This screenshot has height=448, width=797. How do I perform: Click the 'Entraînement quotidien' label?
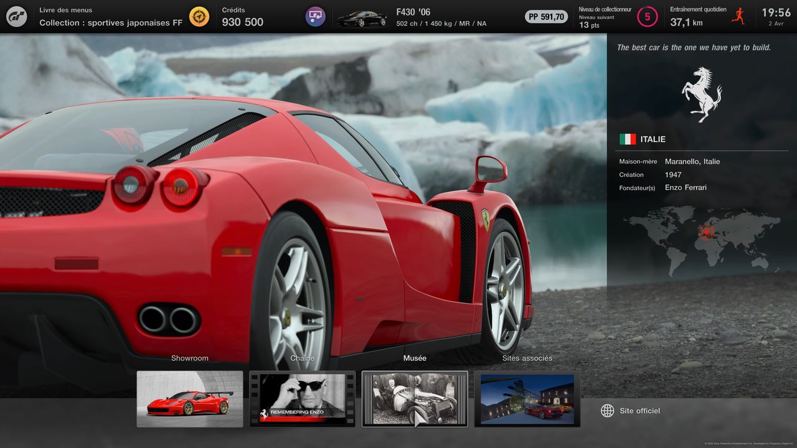pyautogui.click(x=698, y=9)
